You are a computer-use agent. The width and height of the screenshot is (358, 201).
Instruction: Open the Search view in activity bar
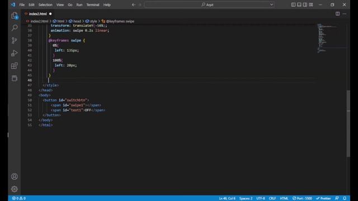point(15,28)
